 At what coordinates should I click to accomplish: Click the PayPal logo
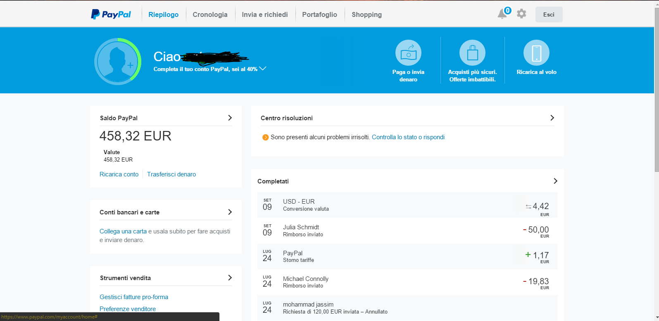click(111, 14)
